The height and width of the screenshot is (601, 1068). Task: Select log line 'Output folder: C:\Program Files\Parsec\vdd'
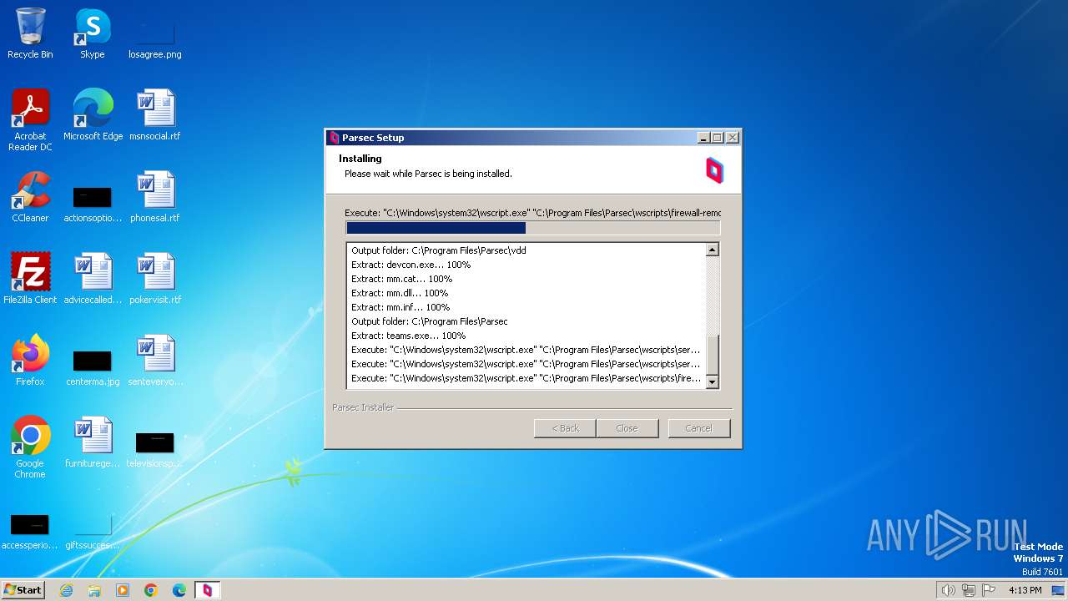coord(438,250)
